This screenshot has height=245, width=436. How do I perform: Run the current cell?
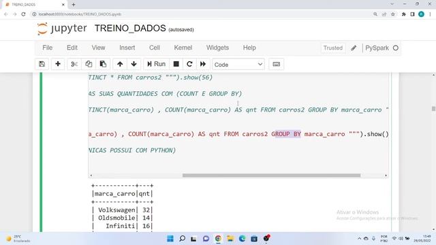coord(156,64)
